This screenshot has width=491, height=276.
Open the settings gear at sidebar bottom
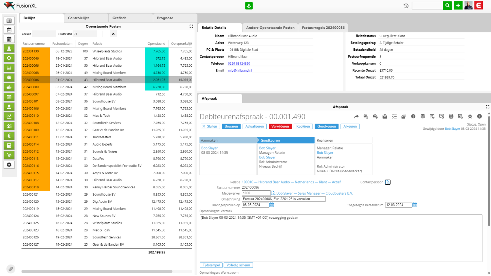tap(9, 165)
